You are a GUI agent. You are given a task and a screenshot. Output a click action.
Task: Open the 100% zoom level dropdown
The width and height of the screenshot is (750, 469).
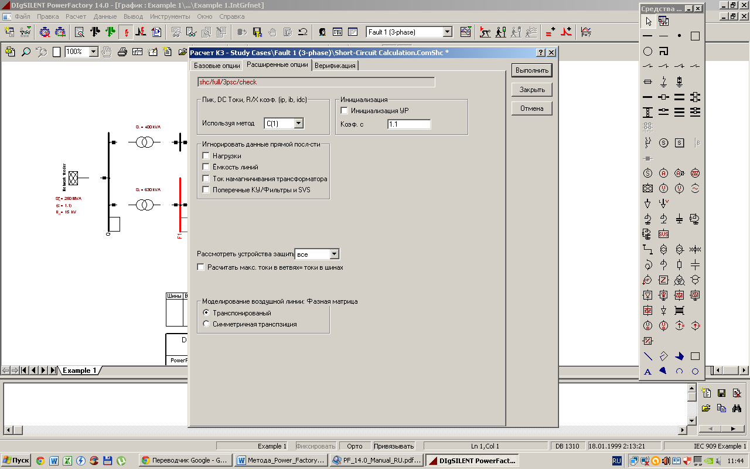click(93, 52)
